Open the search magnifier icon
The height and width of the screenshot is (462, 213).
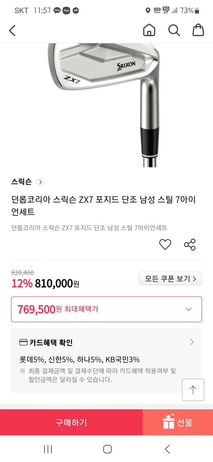pos(174,30)
